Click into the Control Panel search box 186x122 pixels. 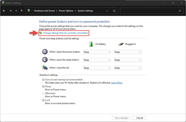pyautogui.click(x=152, y=11)
